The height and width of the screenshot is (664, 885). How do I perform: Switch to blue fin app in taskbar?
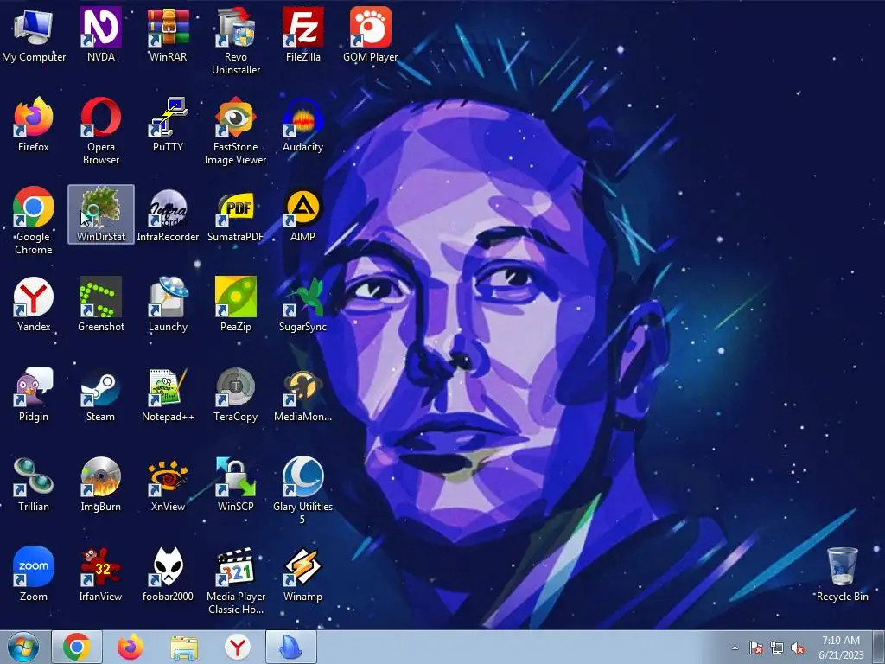coord(291,647)
